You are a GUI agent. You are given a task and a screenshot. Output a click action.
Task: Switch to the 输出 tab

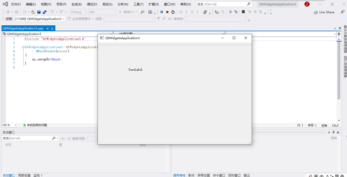(247, 175)
